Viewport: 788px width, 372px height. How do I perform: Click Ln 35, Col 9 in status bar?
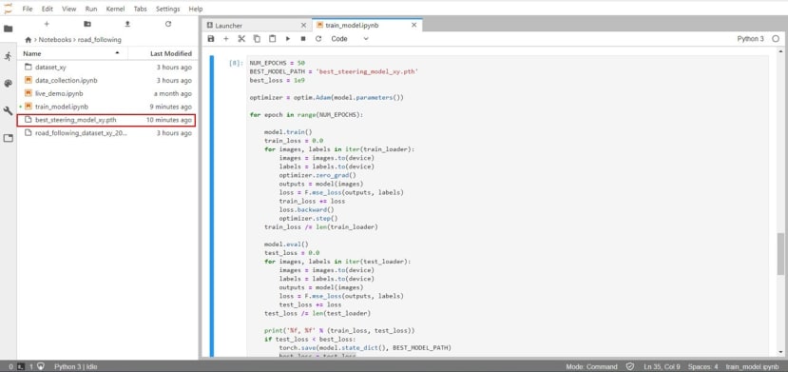662,366
